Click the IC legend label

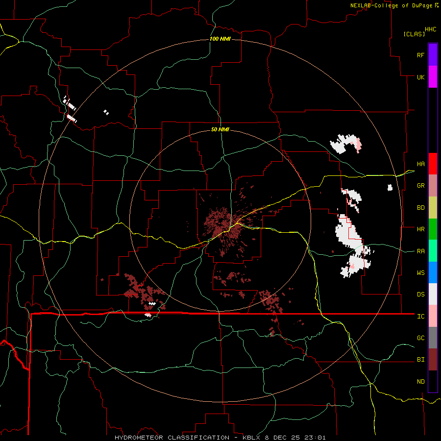(420, 317)
